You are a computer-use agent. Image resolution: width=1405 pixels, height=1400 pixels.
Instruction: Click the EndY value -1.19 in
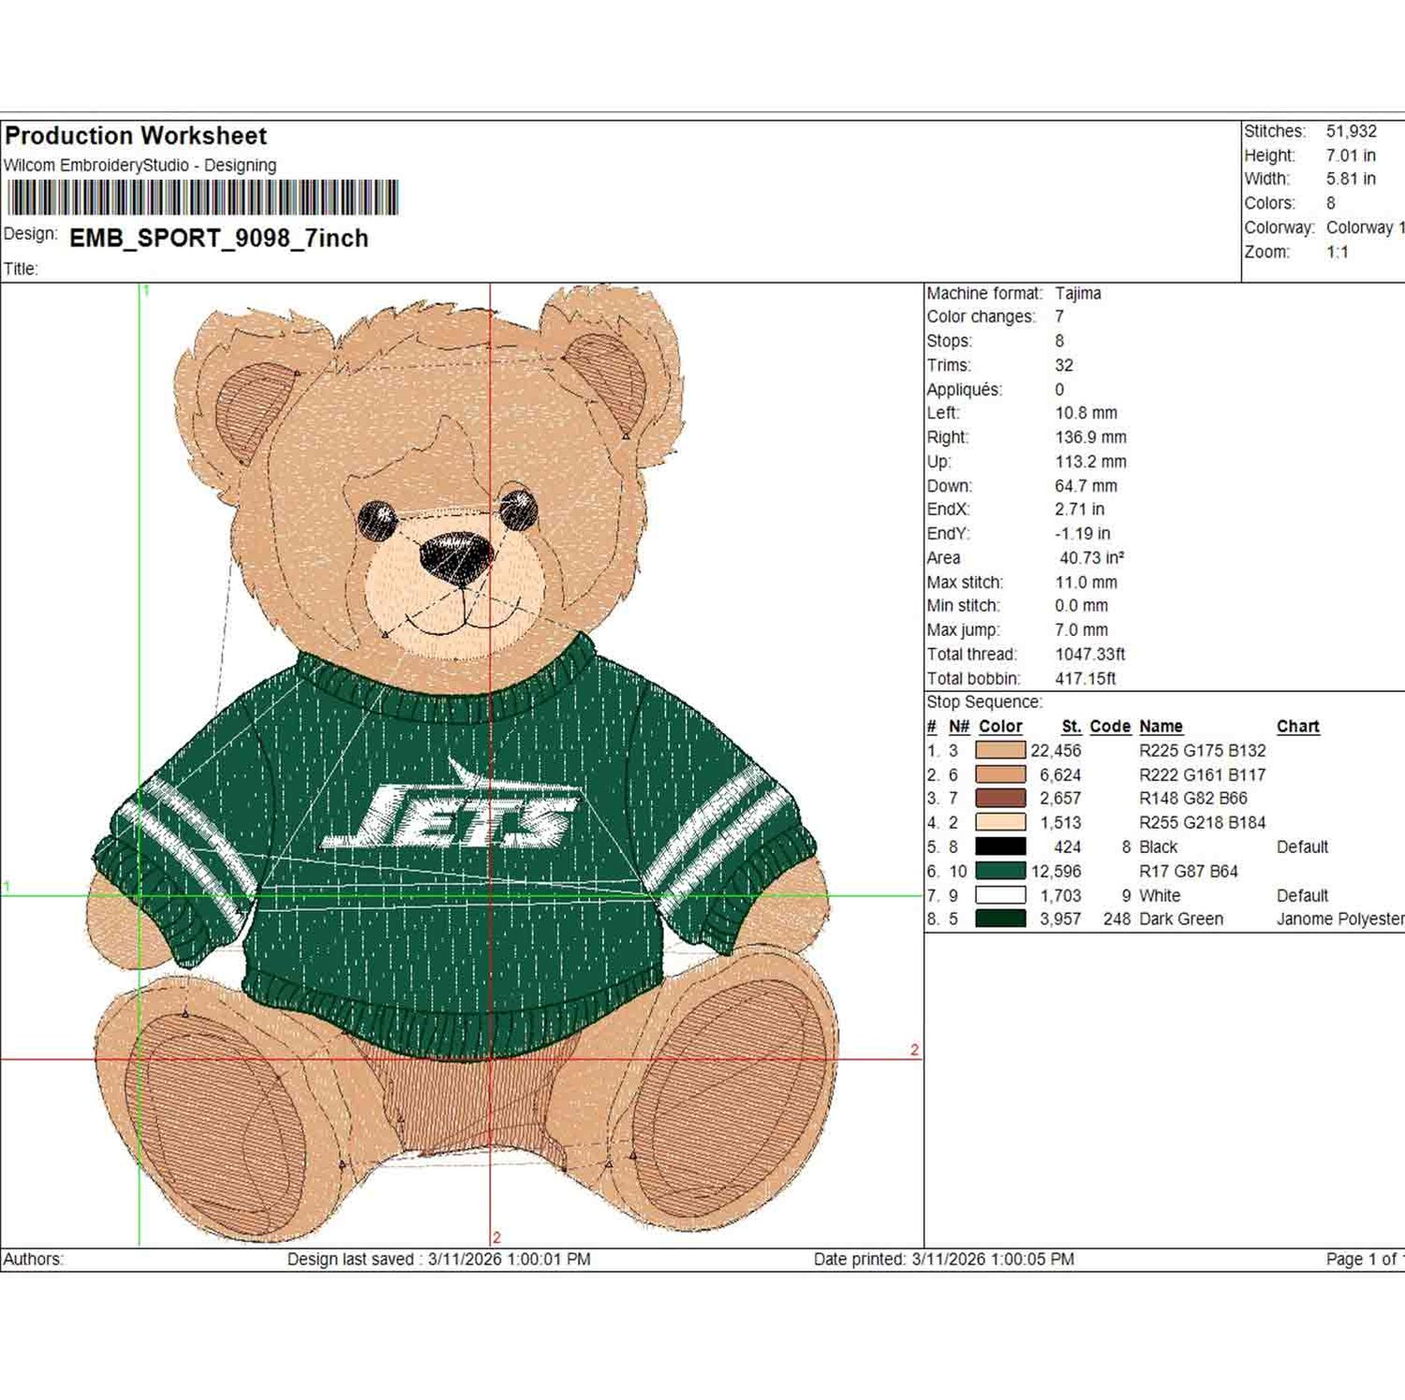[1083, 534]
